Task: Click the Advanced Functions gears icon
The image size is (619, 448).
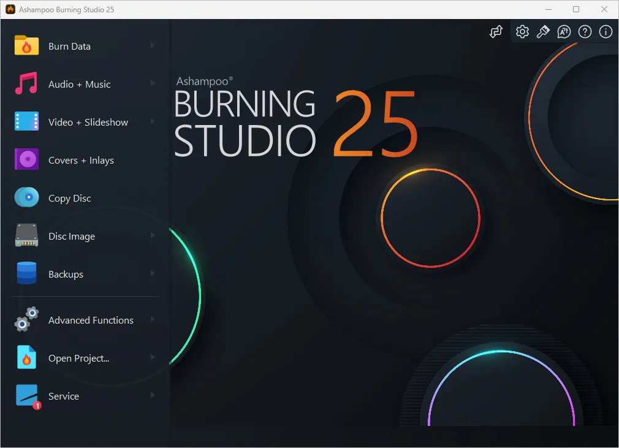Action: click(x=26, y=319)
